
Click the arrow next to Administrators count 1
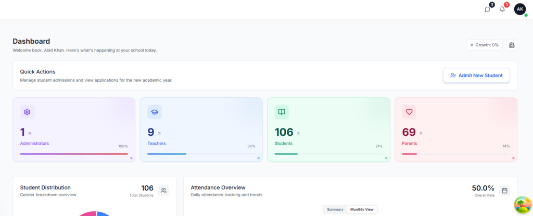(x=29, y=134)
